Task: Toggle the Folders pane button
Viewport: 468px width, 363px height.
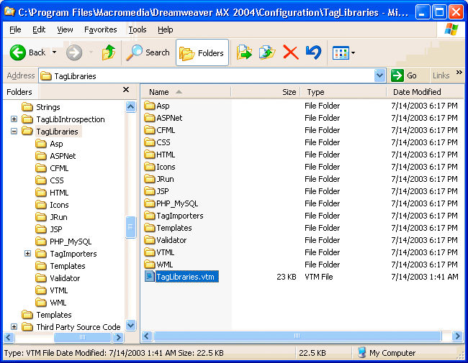Action: point(202,52)
